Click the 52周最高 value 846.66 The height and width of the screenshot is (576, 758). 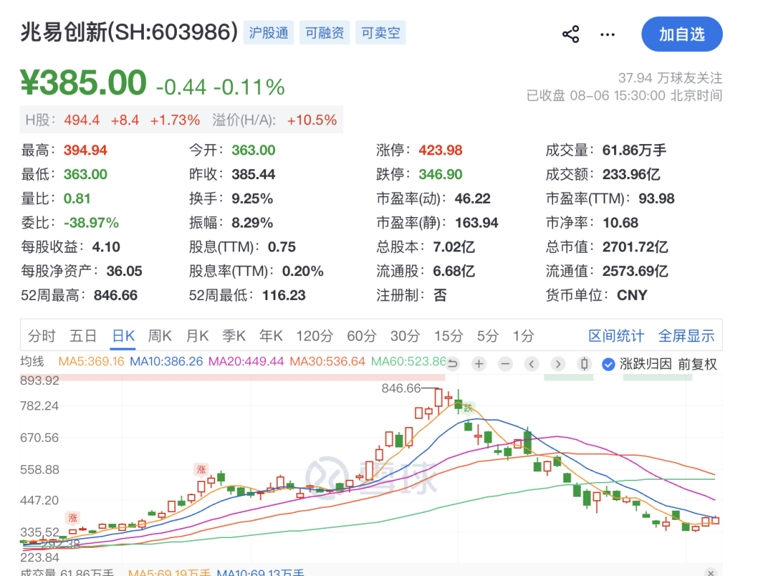tap(116, 295)
